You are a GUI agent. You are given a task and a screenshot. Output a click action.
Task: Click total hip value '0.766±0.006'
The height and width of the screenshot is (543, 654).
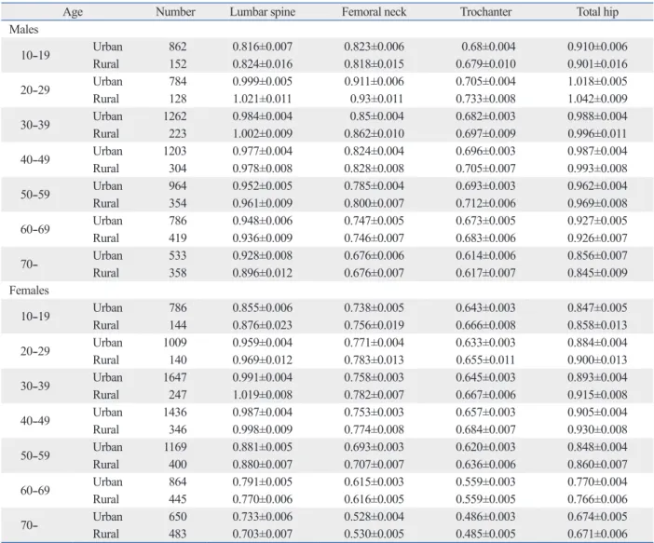[x=597, y=499]
